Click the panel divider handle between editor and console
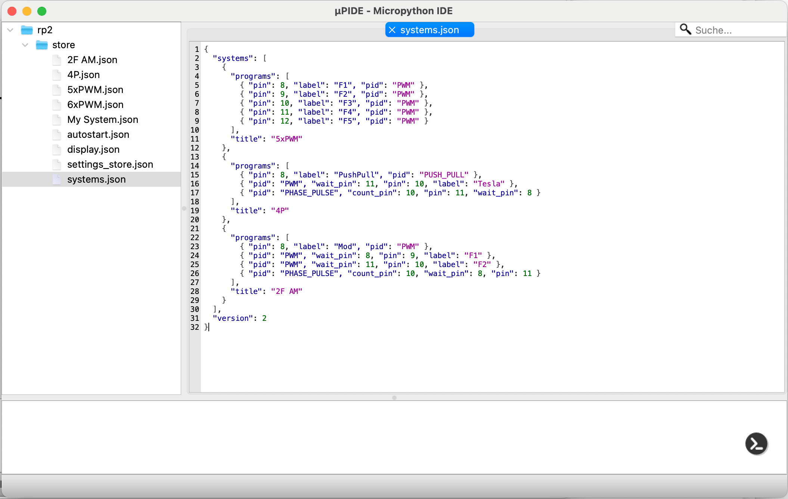The image size is (788, 499). [x=394, y=398]
